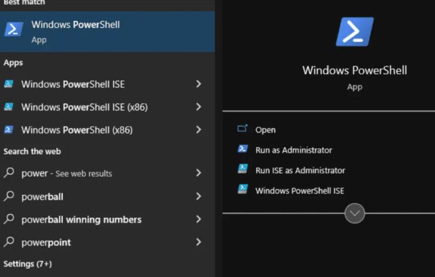Open Windows PowerShell ISE from the actions list
Viewport: 435px width, 277px height.
pos(300,191)
